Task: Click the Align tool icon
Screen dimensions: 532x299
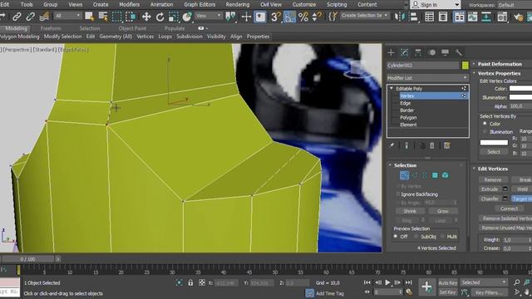Action: point(413,17)
